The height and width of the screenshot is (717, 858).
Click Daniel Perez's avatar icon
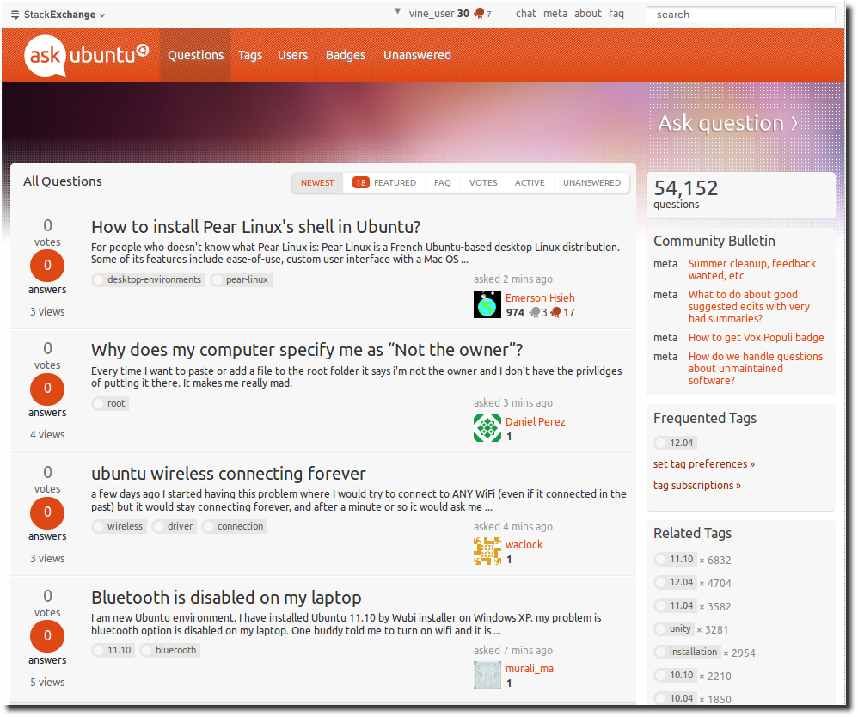pos(487,428)
